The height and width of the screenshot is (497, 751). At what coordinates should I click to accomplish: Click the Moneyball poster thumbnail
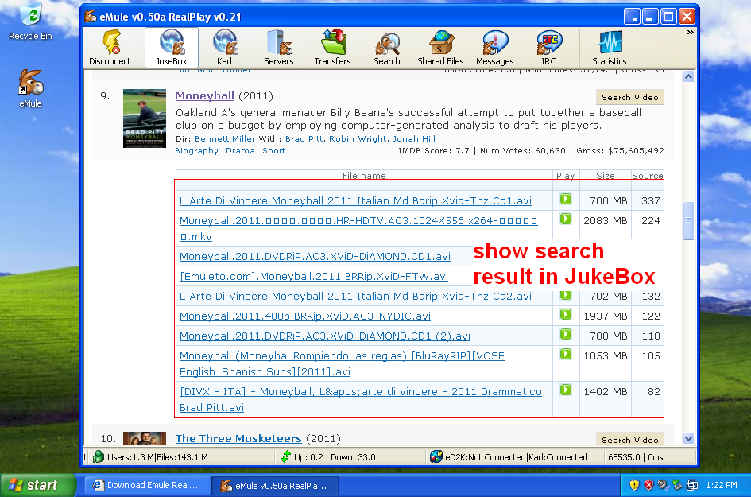pyautogui.click(x=145, y=118)
